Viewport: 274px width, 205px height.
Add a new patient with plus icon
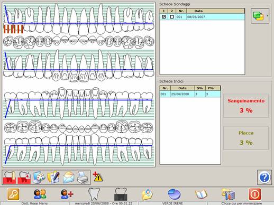67,194
